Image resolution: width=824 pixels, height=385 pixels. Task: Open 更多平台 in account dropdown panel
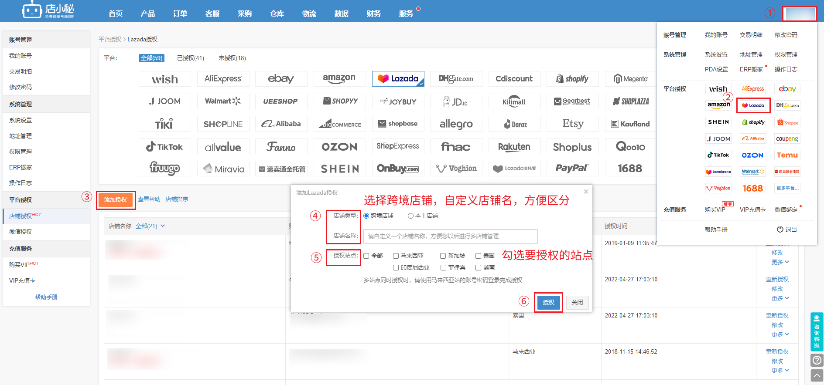[787, 188]
